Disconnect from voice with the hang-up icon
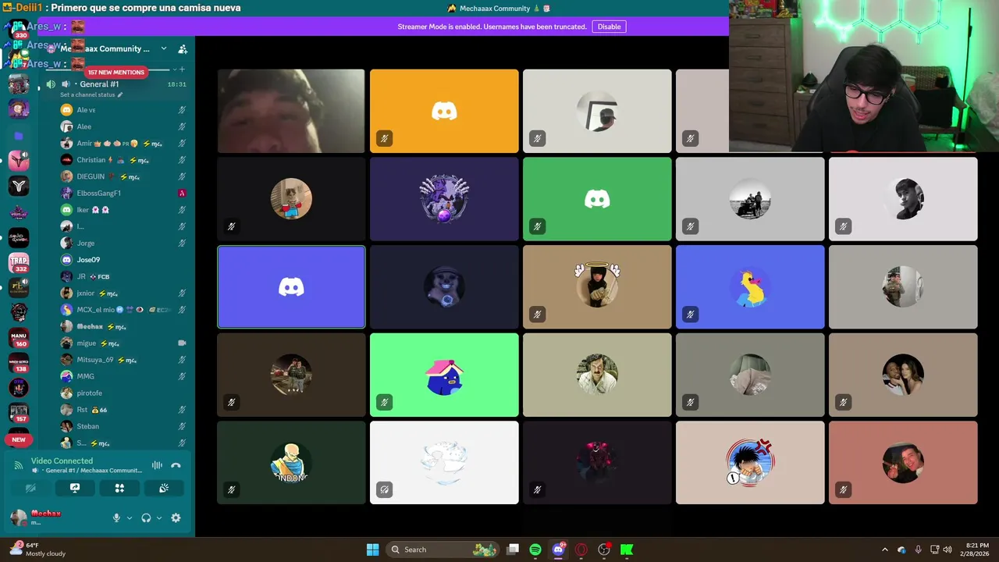Viewport: 999px width, 562px height. [176, 465]
